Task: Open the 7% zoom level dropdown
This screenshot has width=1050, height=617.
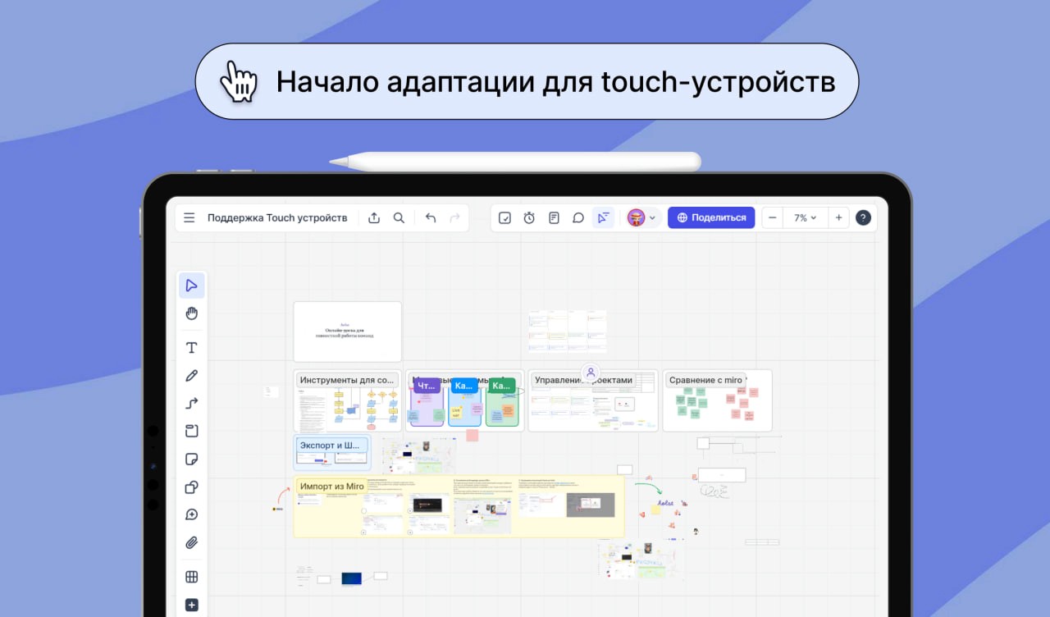Action: coord(806,217)
